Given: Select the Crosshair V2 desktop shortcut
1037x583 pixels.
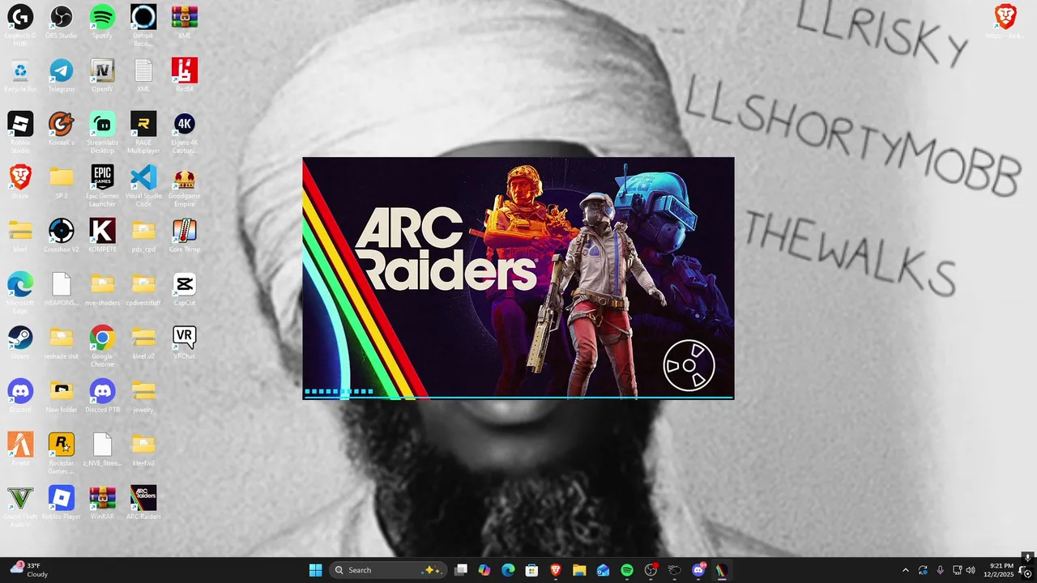Looking at the screenshot, I should coord(62,236).
